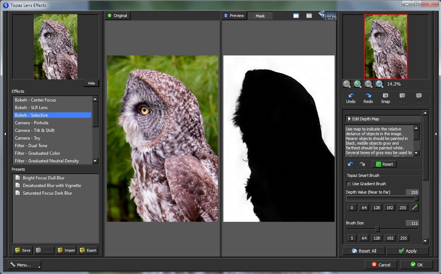The width and height of the screenshot is (441, 274).
Task: Click the Brush Size slider handle
Action: tap(377, 229)
